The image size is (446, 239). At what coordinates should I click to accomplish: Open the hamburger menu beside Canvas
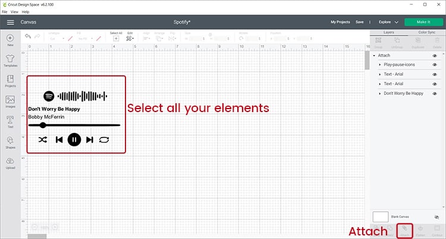pos(11,22)
